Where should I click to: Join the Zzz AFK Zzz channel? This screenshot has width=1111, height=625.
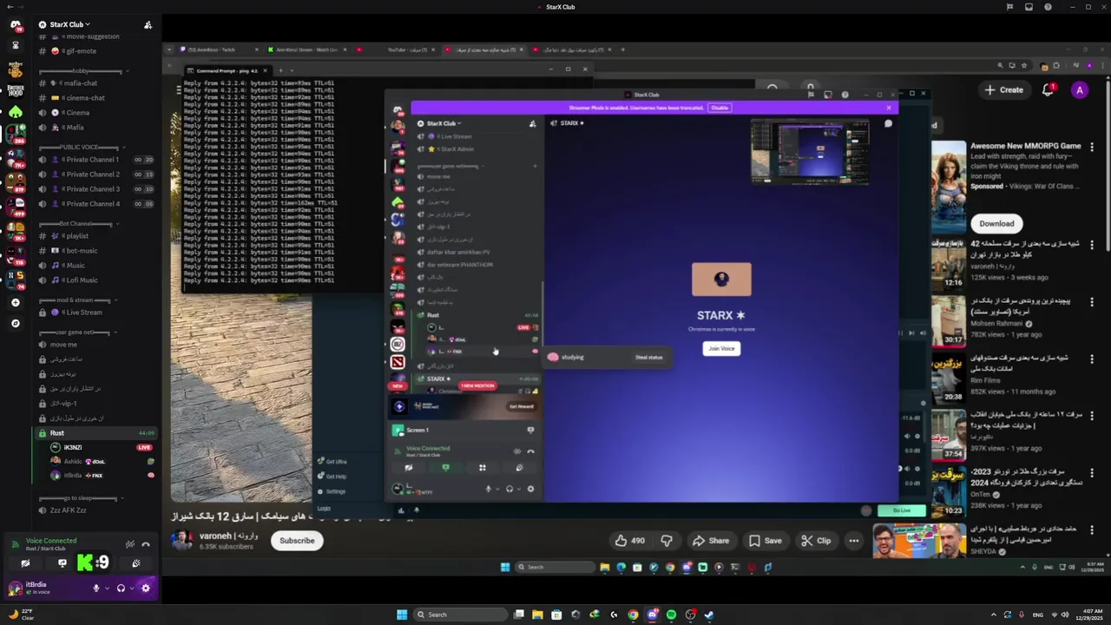click(x=95, y=510)
